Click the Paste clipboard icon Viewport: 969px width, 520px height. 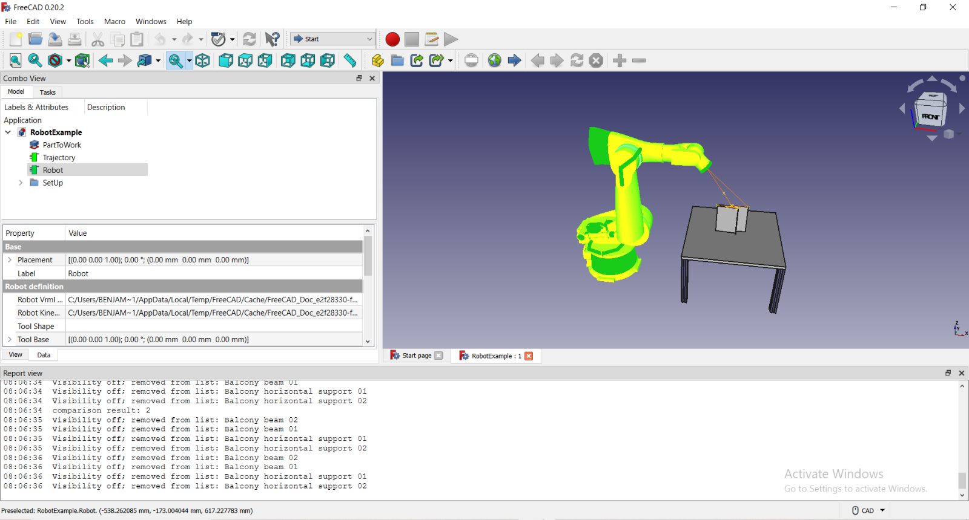(x=137, y=39)
